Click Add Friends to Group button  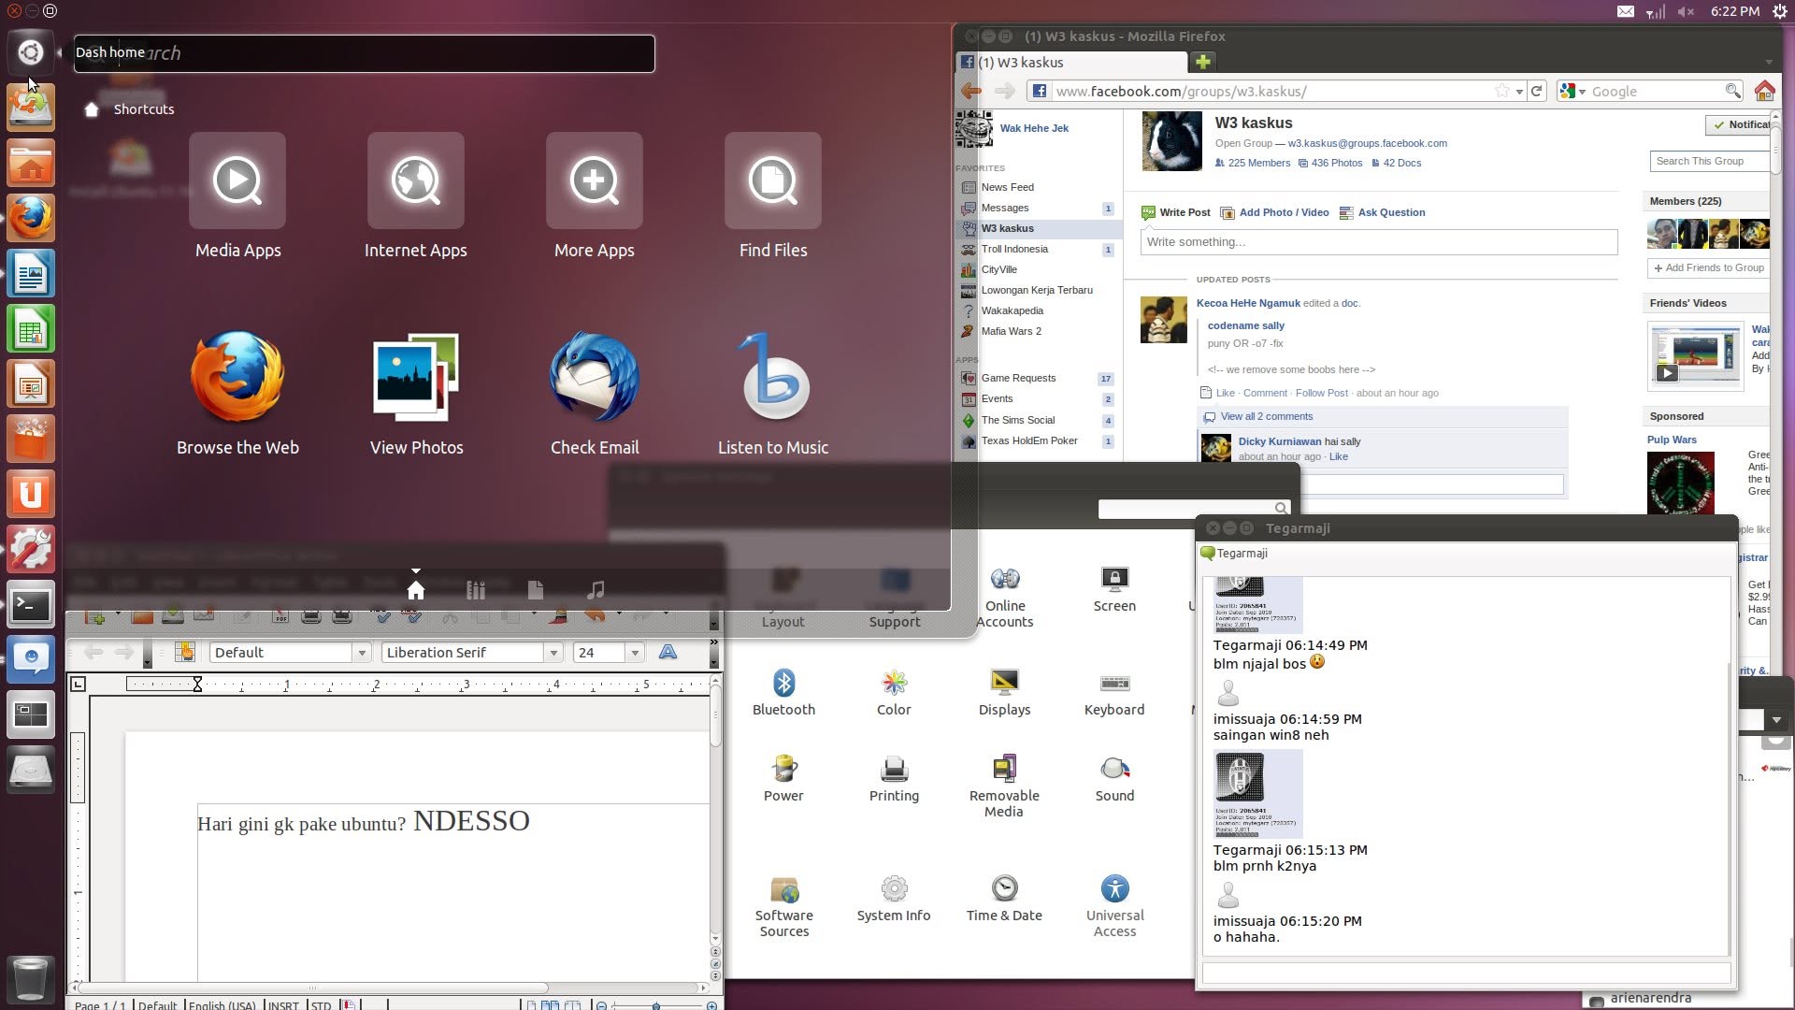pos(1708,267)
